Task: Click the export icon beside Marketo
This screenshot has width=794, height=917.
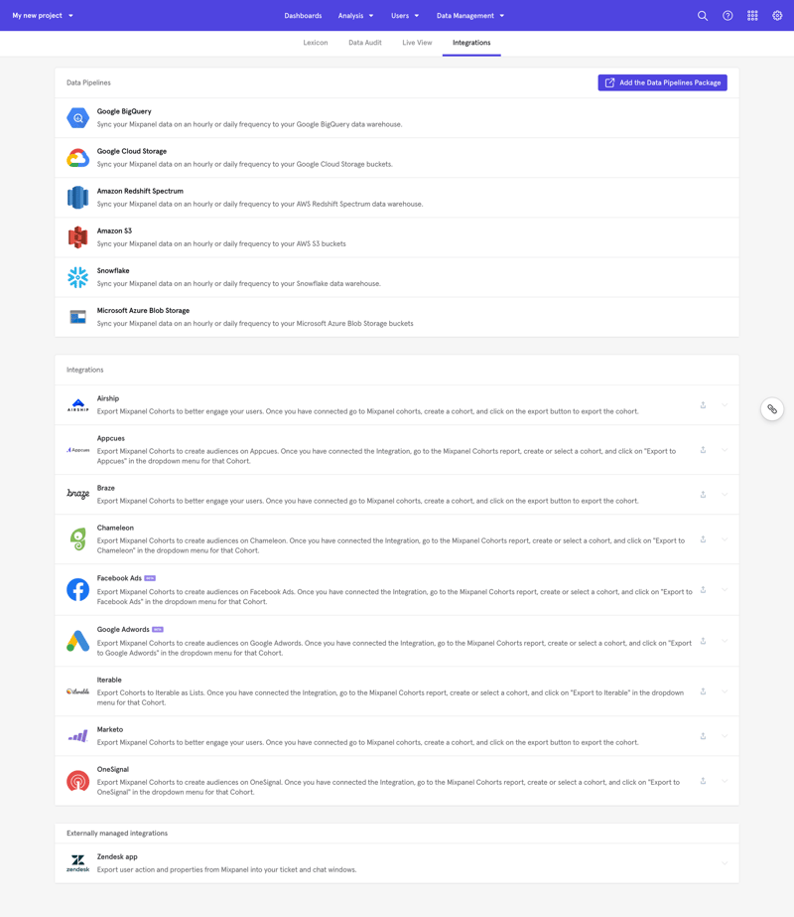Action: 703,735
